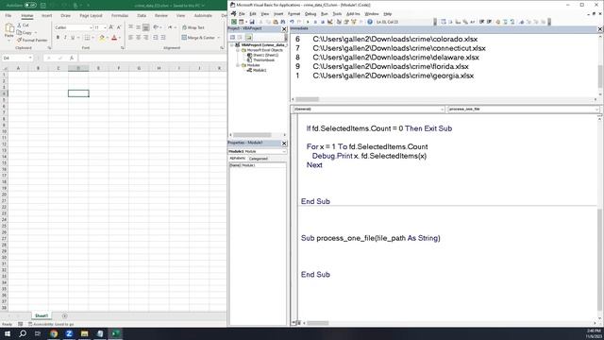Screen dimensions: 604x340
Task: Open the font size dropdown in Excel
Action: click(105, 27)
